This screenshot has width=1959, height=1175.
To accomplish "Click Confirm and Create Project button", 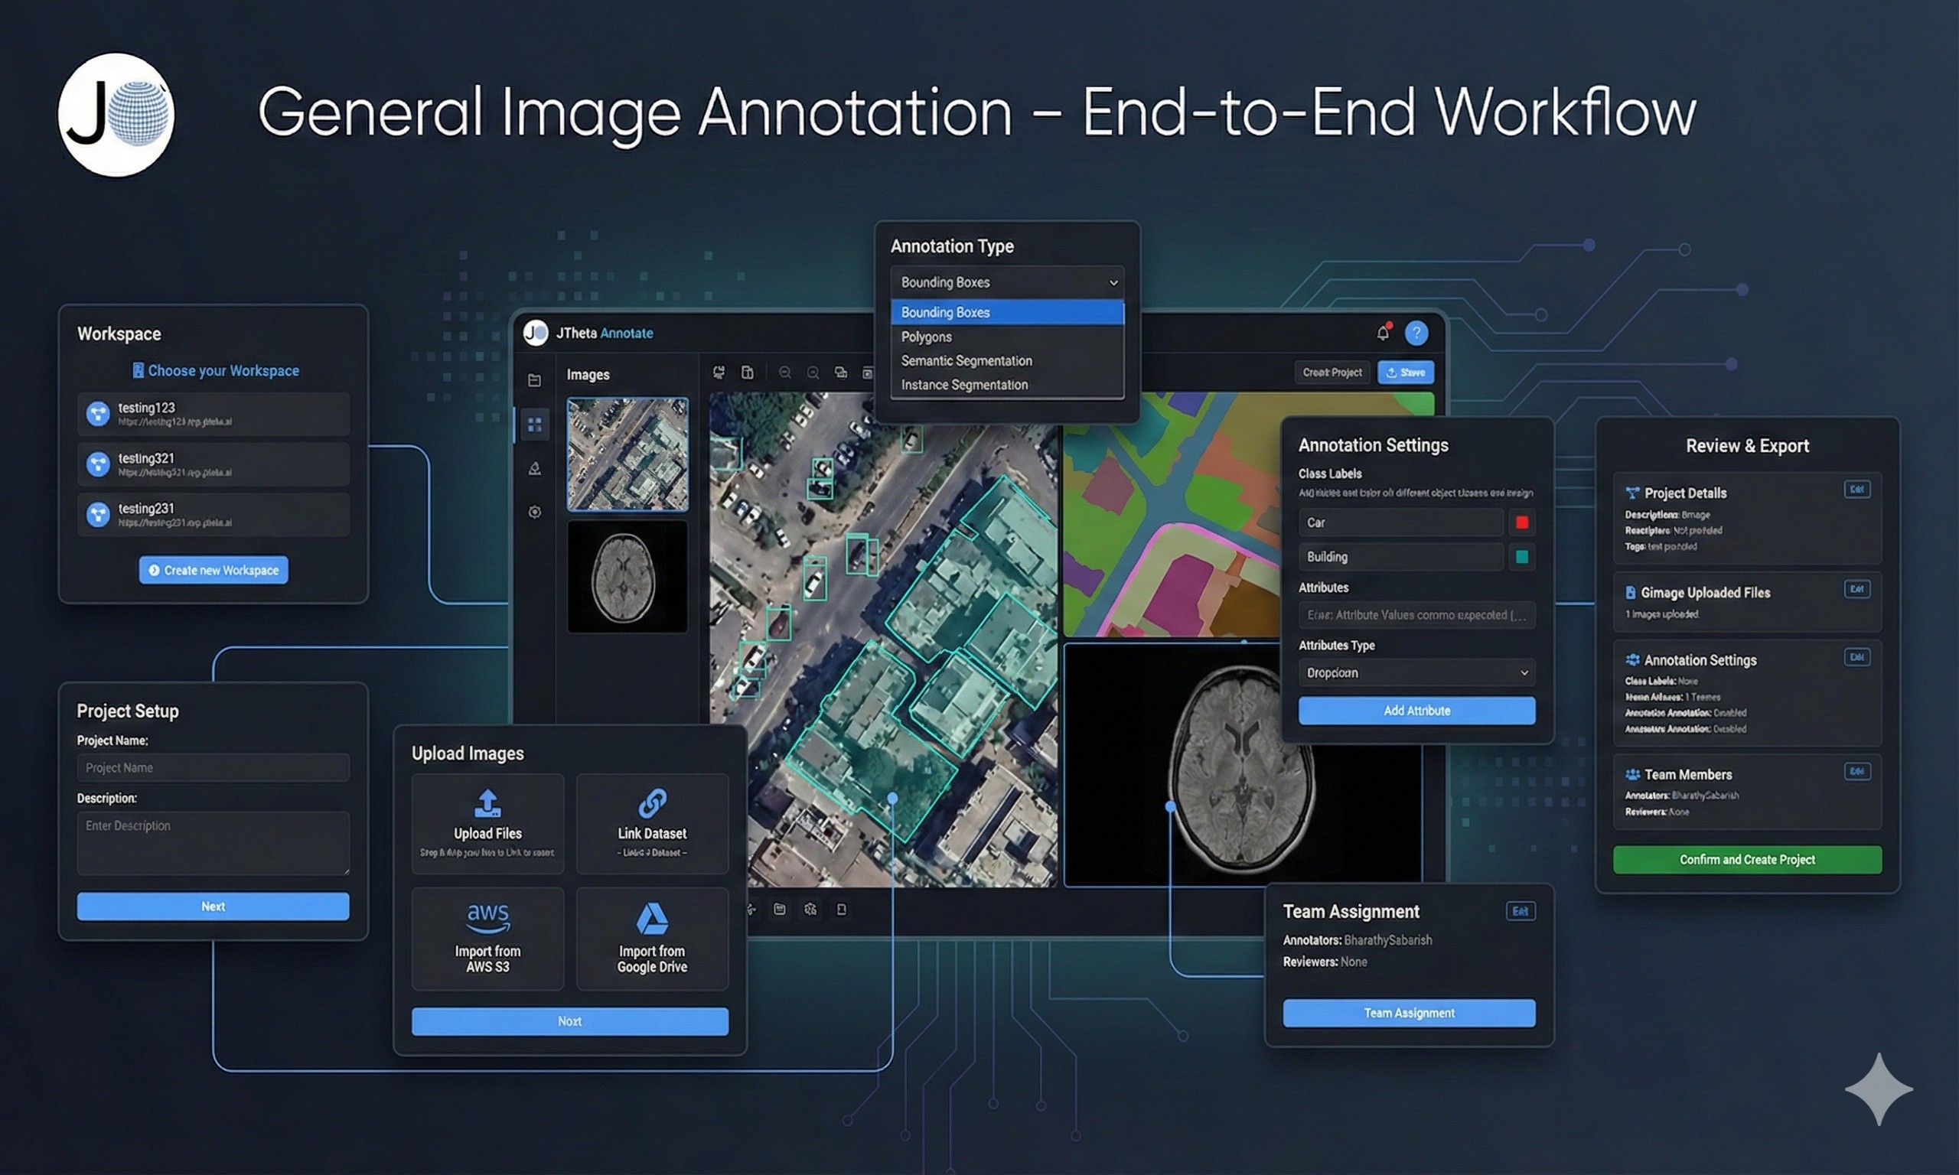I will coord(1747,860).
